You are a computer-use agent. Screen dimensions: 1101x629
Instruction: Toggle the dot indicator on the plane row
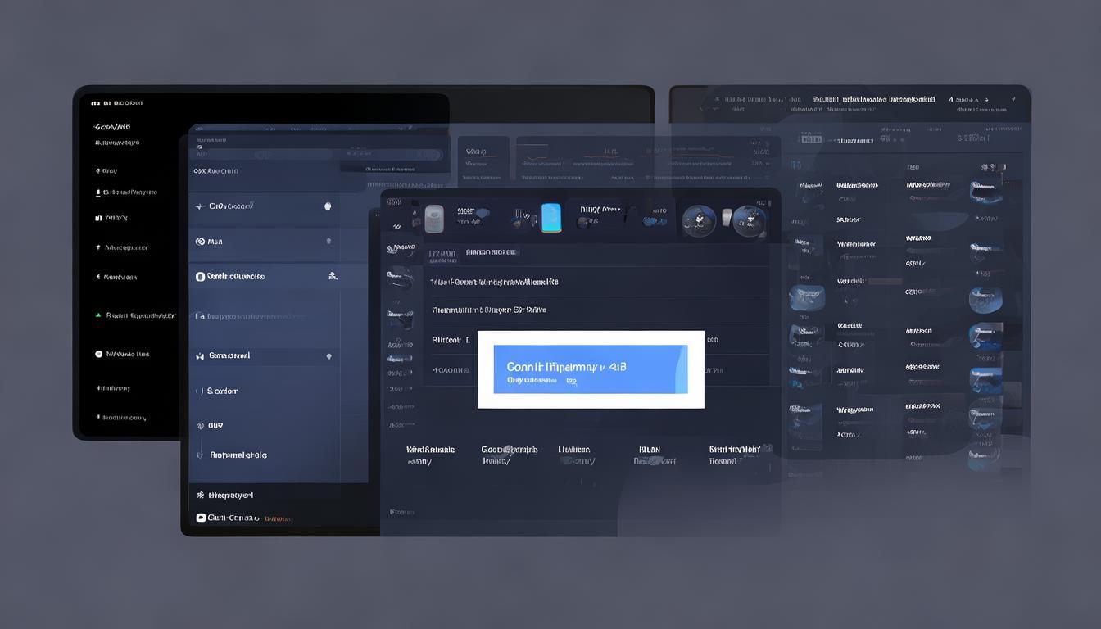[x=328, y=206]
